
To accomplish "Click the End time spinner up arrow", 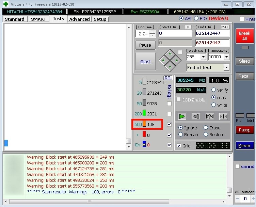I will coord(152,32).
